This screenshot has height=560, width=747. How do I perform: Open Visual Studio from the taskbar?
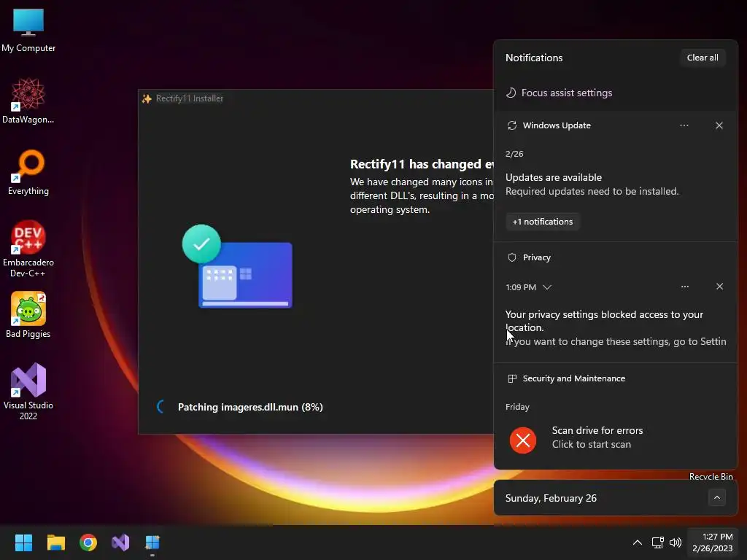[120, 542]
